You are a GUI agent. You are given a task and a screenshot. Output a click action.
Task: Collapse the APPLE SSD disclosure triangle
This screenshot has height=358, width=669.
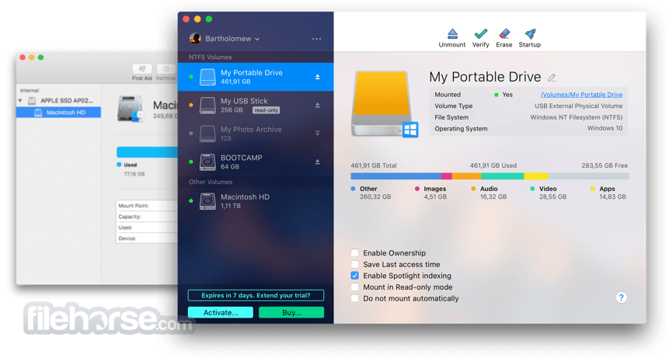pyautogui.click(x=19, y=101)
